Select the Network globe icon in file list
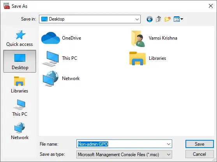 51,78
